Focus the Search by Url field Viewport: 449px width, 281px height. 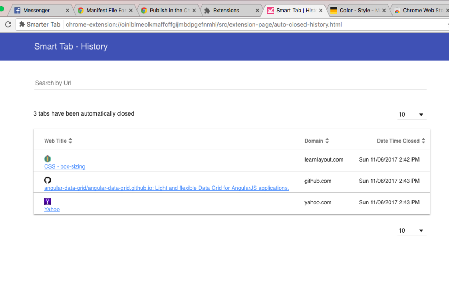230,83
